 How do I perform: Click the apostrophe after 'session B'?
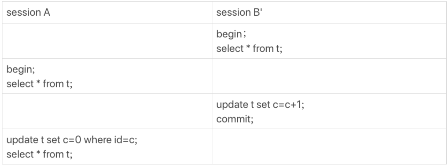[x=262, y=11]
